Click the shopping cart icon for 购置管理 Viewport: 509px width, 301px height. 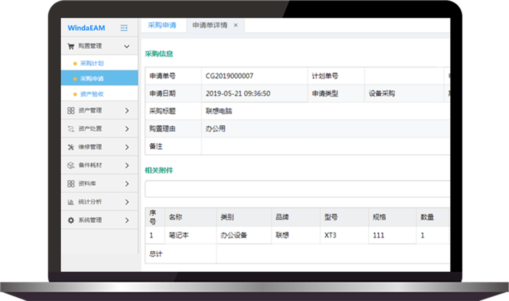(x=71, y=46)
